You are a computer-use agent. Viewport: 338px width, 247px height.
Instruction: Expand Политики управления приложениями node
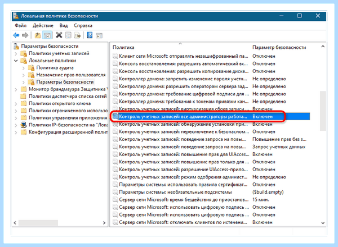click(16, 118)
